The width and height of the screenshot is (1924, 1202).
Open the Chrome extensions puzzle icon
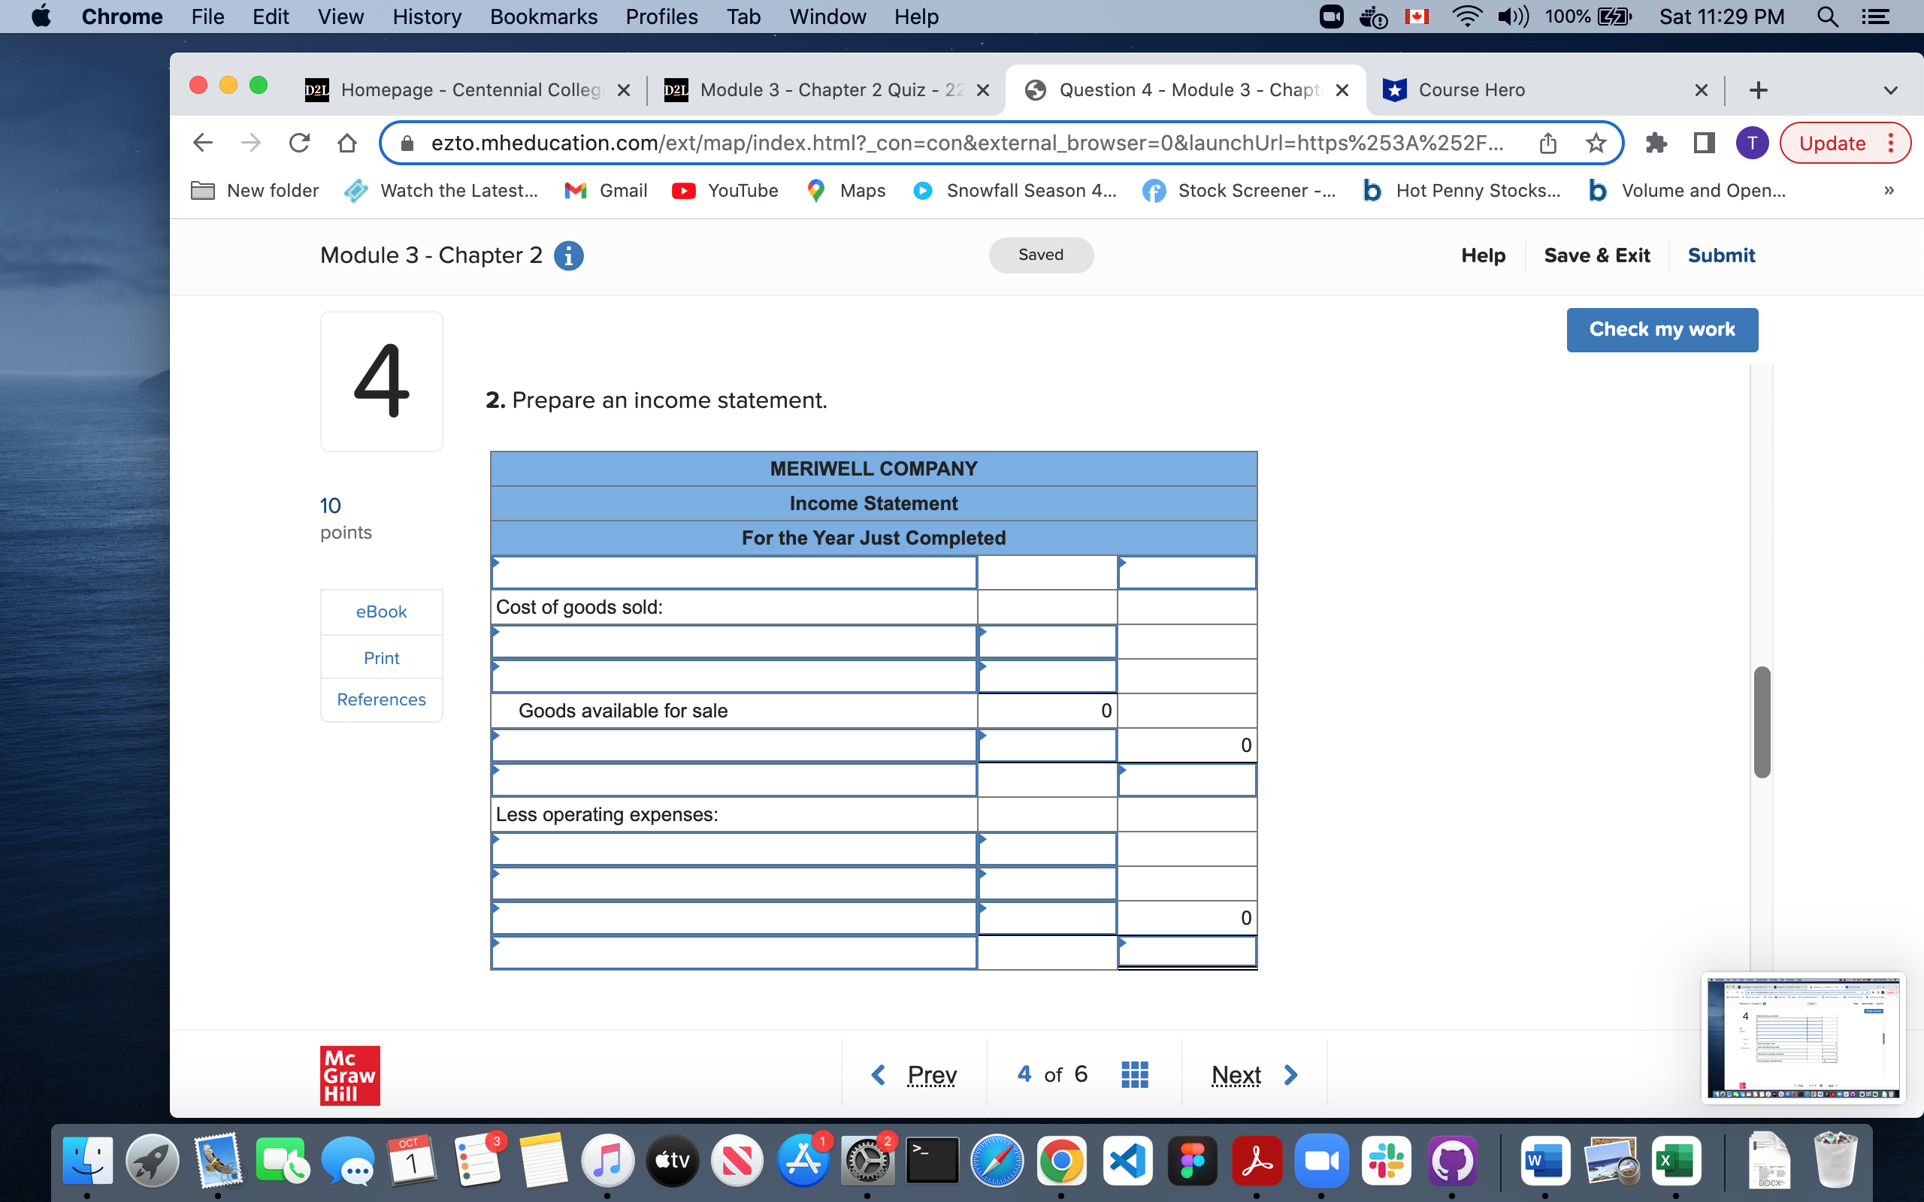[x=1656, y=143]
